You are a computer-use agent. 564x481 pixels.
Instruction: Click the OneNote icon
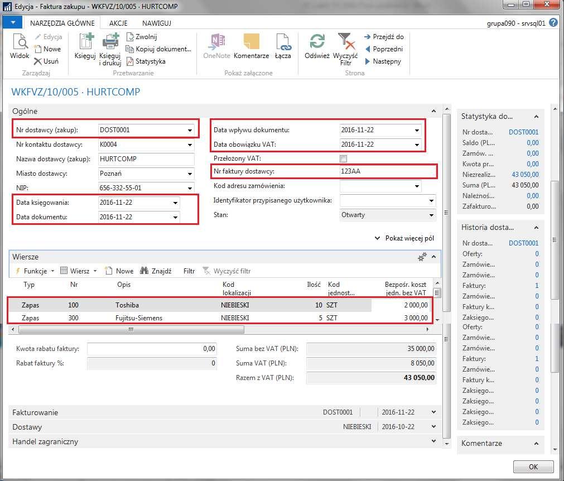coord(217,42)
